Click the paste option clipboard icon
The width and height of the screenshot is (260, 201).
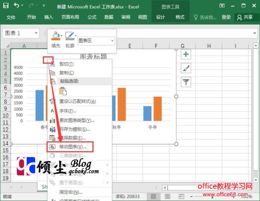63,91
